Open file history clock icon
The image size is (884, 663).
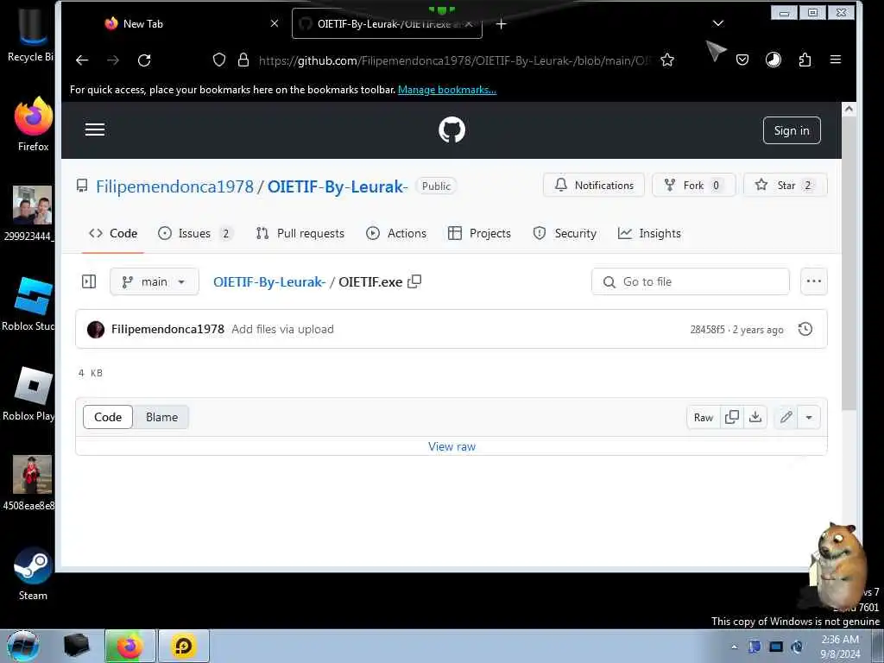pyautogui.click(x=805, y=329)
